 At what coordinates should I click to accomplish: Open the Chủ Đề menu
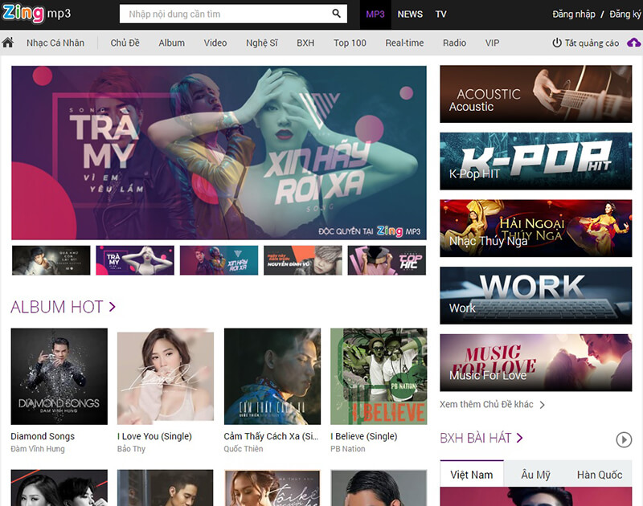coord(125,43)
